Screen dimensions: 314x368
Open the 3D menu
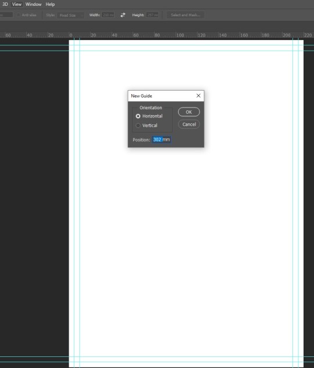click(x=5, y=4)
